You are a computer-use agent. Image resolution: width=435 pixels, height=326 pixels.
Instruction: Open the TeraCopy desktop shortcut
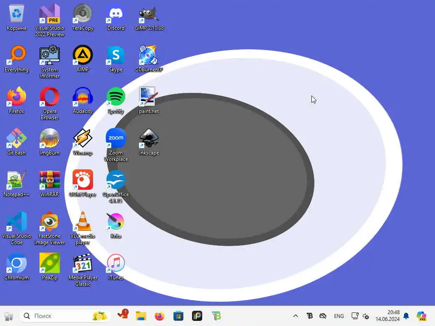pyautogui.click(x=83, y=17)
